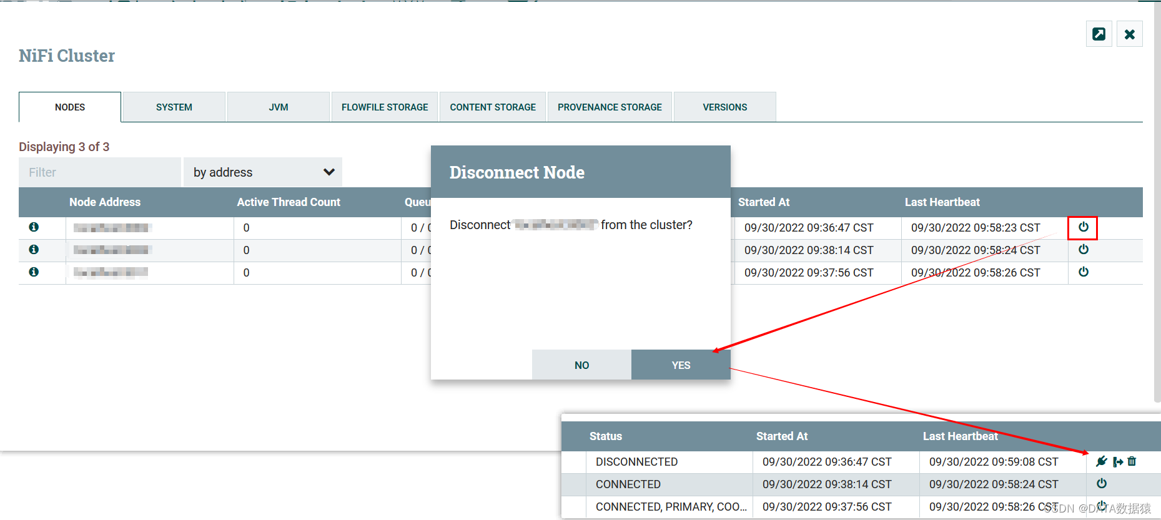
Task: Click the plain CONNECTED status cell
Action: point(628,484)
